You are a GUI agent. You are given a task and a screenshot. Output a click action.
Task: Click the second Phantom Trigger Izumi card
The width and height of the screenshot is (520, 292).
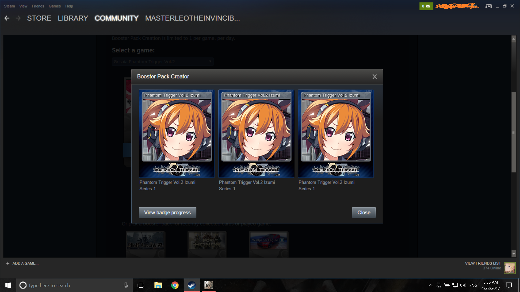coord(256,134)
